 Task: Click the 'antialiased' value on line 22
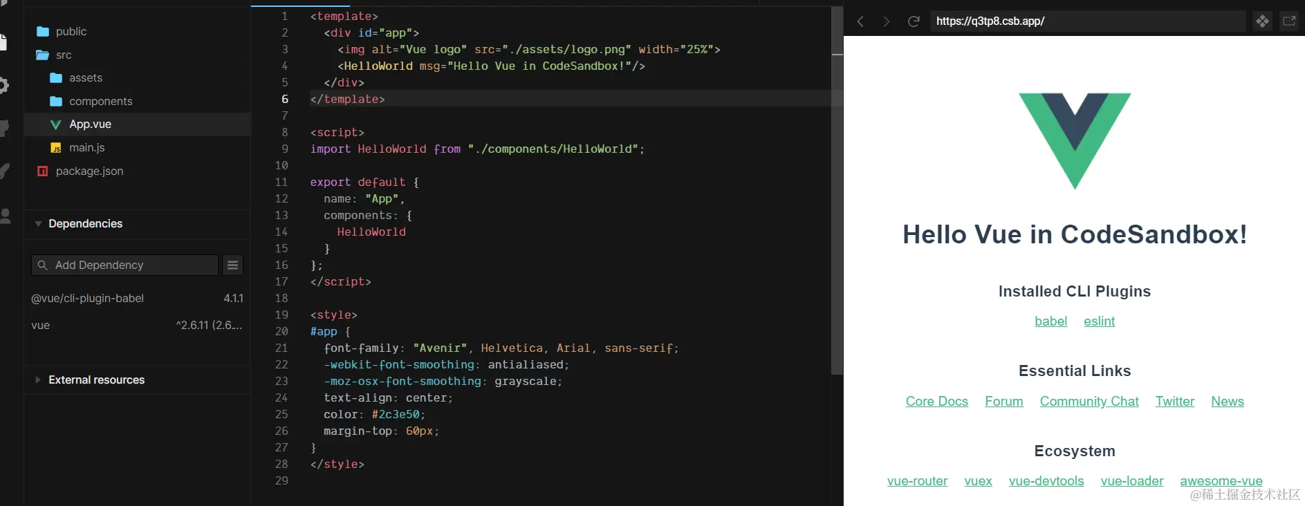[x=526, y=365]
